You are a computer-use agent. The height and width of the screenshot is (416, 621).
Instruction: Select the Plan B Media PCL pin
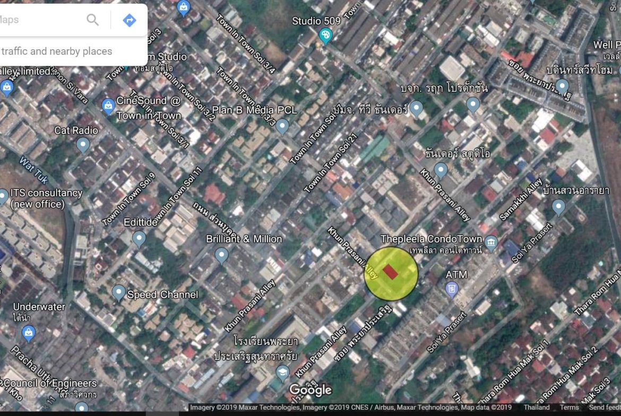282,126
